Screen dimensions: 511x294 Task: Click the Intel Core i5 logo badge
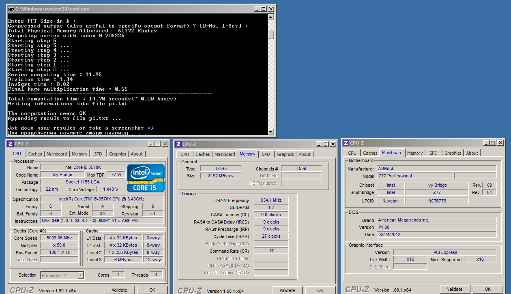146,178
